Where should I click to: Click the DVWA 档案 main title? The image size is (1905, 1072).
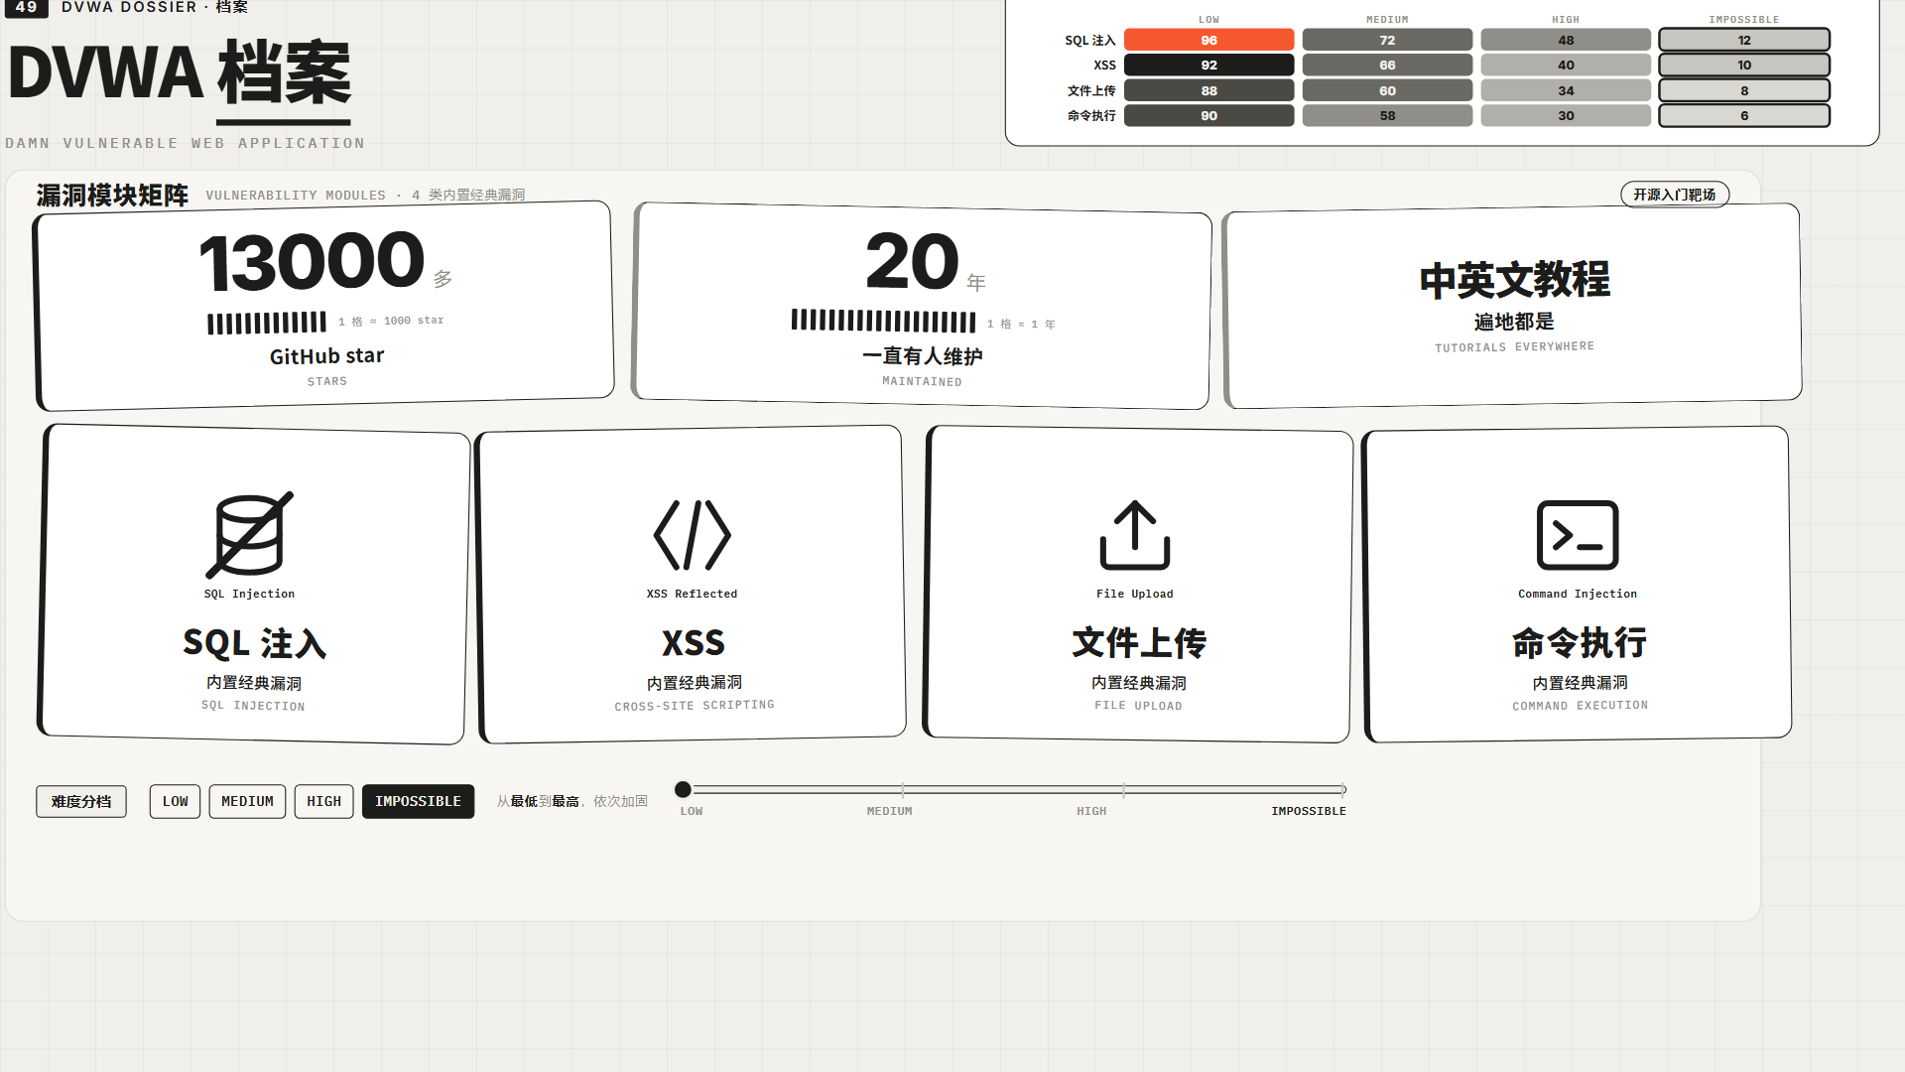[x=180, y=72]
